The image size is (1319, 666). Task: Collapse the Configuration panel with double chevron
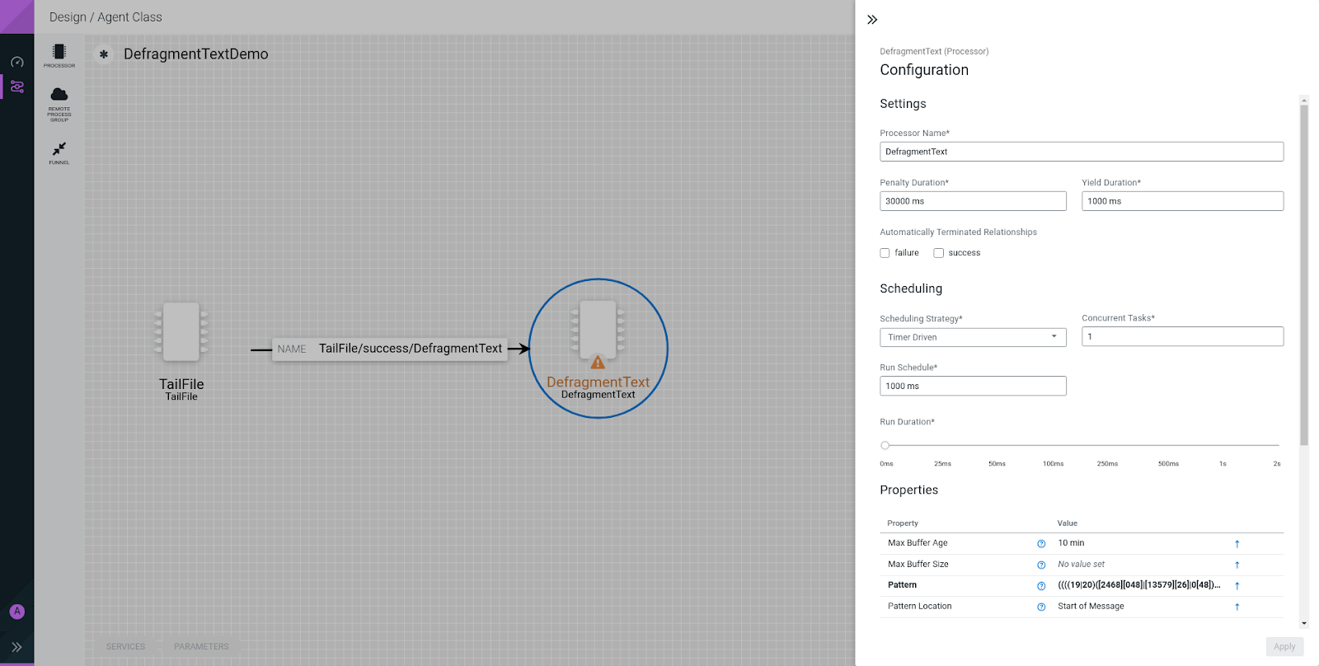[x=872, y=20]
